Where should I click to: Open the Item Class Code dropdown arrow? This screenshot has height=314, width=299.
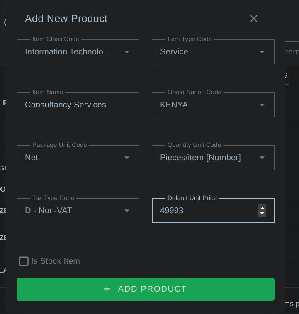(127, 52)
